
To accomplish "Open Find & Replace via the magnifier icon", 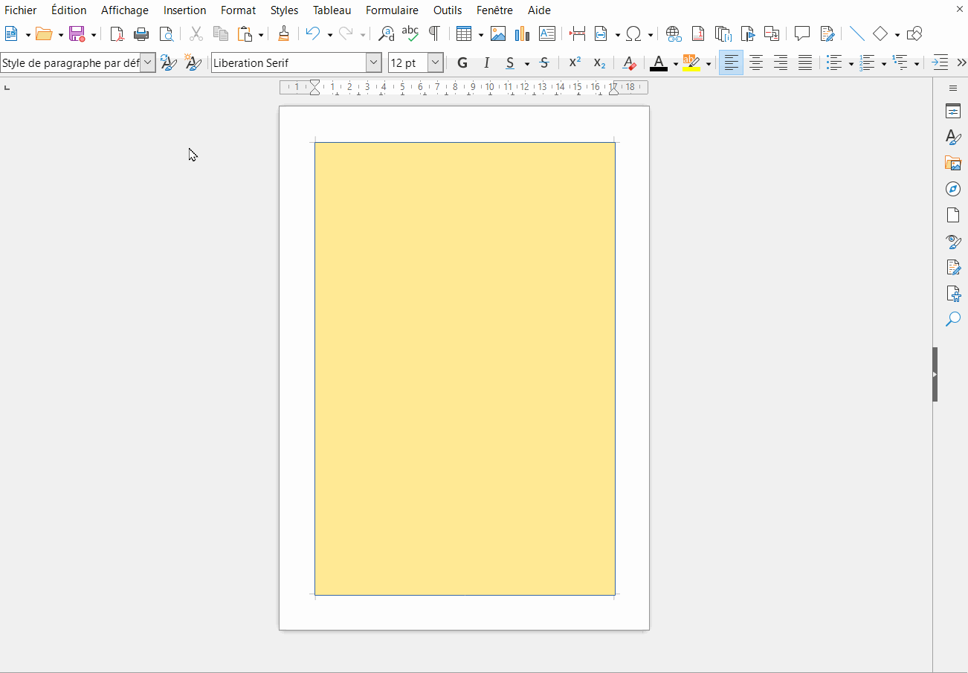I will pyautogui.click(x=386, y=33).
